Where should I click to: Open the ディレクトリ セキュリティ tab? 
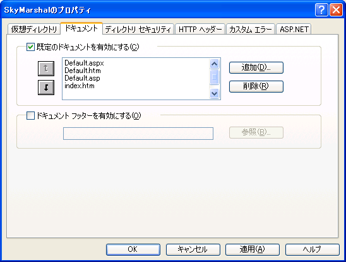pyautogui.click(x=138, y=29)
